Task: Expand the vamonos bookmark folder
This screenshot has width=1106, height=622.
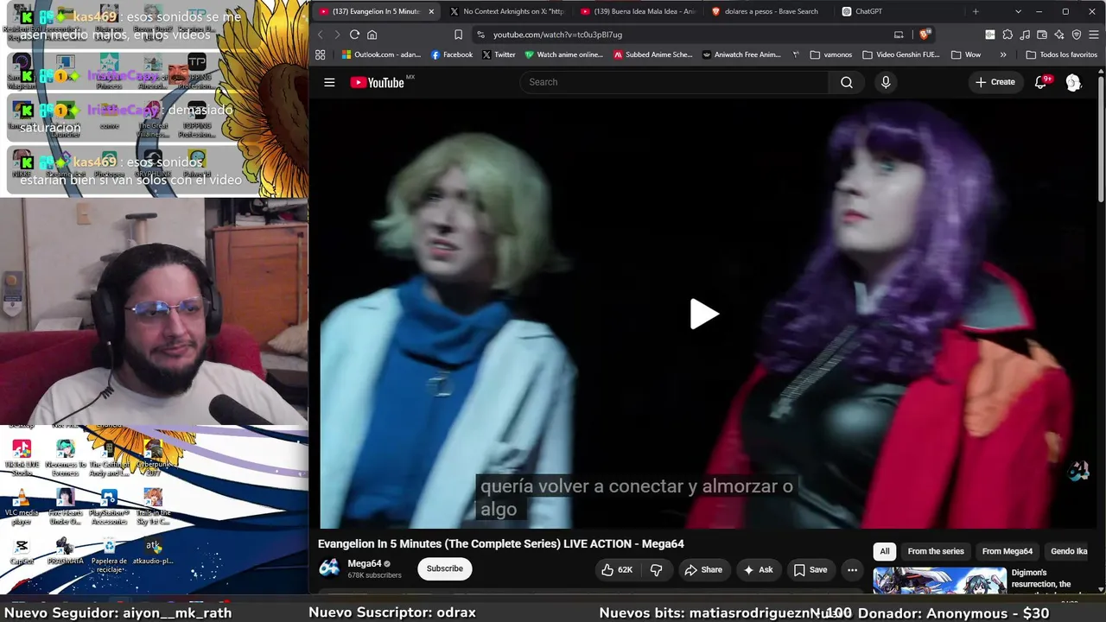Action: tap(831, 54)
